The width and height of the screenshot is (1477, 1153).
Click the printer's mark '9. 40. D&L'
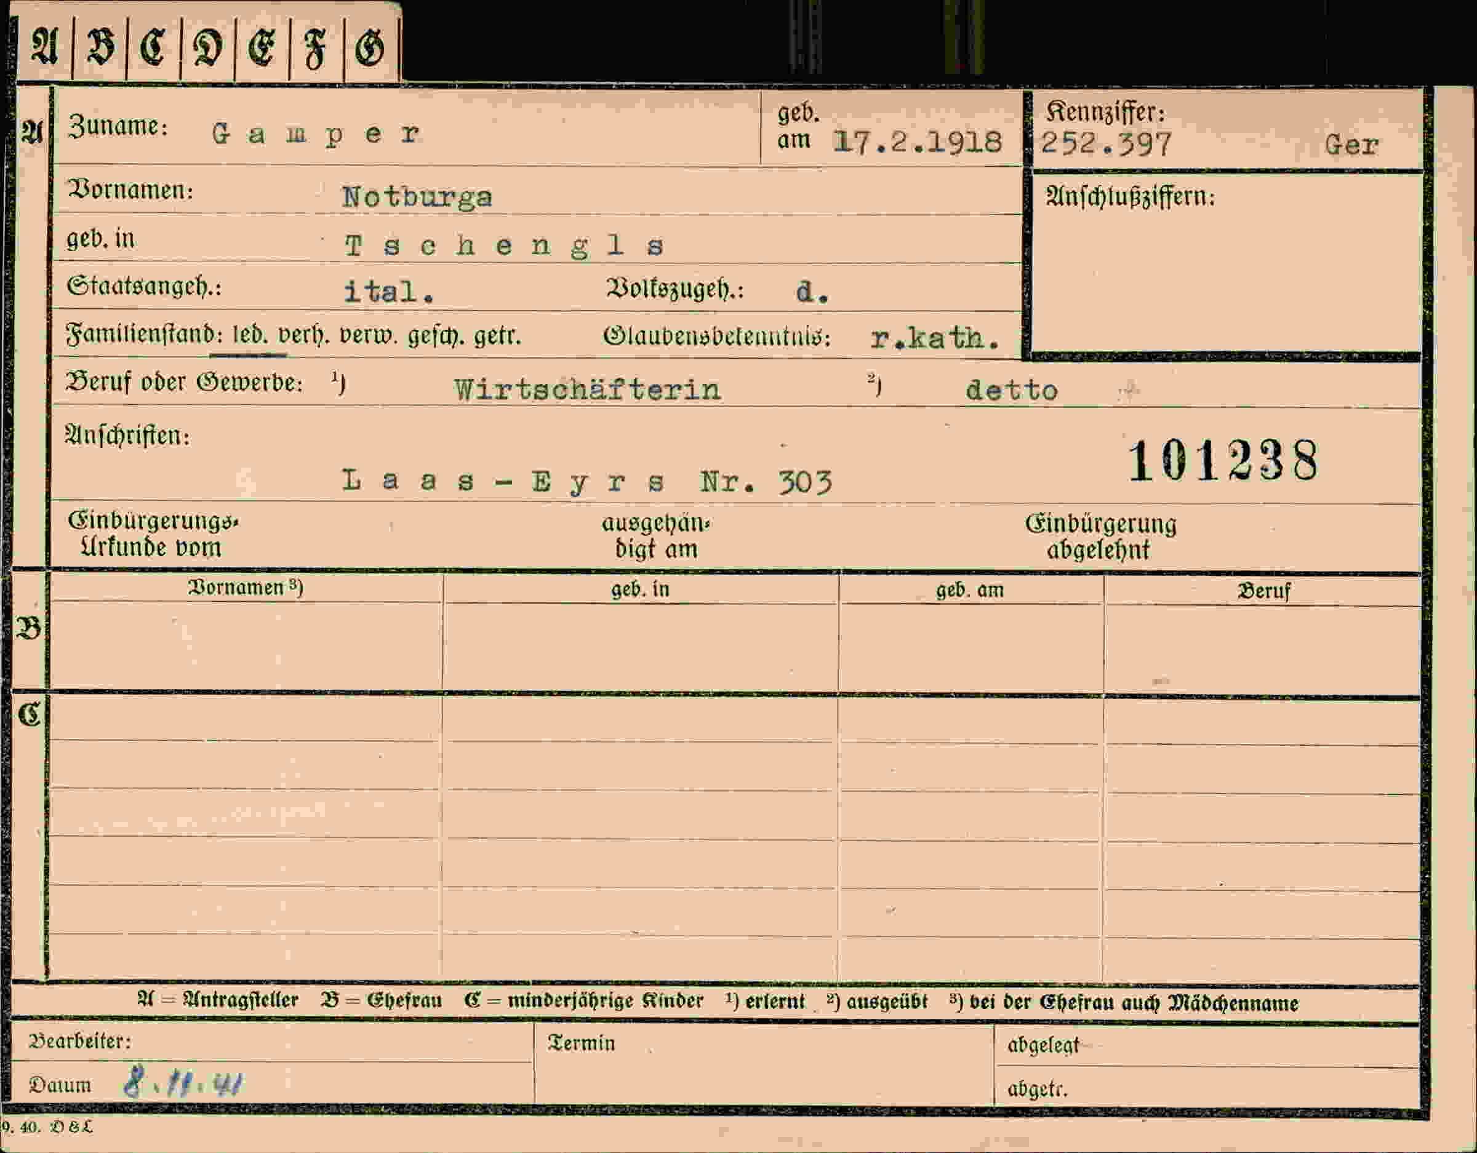click(47, 1127)
